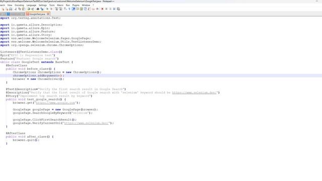Click the Close document toolbar icon
The height and width of the screenshot is (181, 322).
point(3,9)
